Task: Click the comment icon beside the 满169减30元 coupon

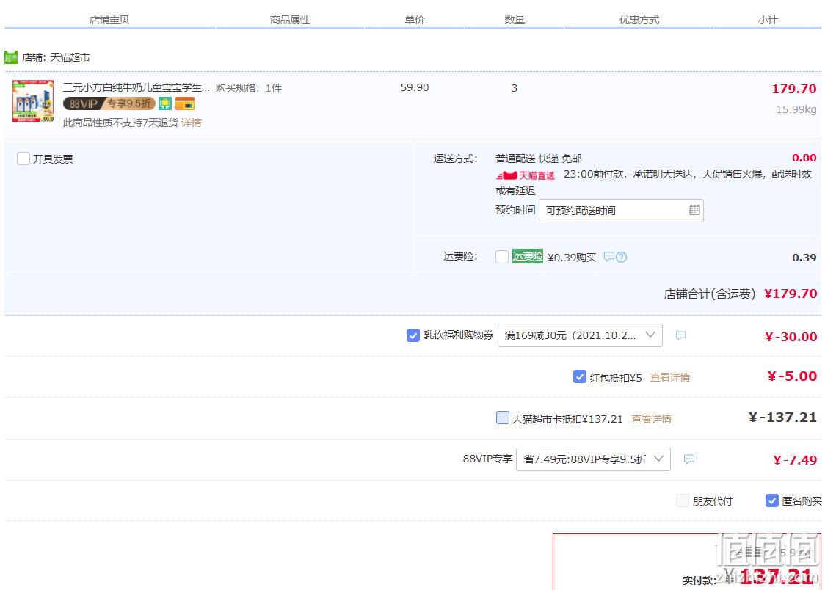Action: coord(680,335)
